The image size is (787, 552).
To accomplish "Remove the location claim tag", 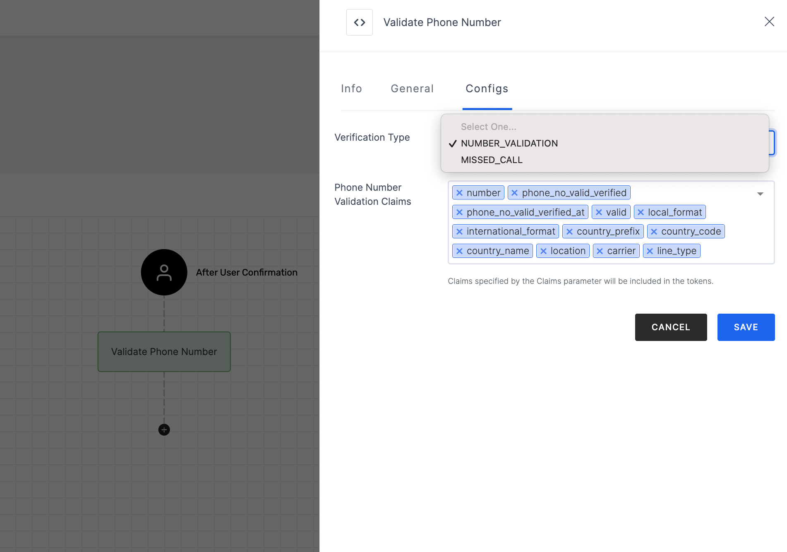I will click(x=543, y=251).
